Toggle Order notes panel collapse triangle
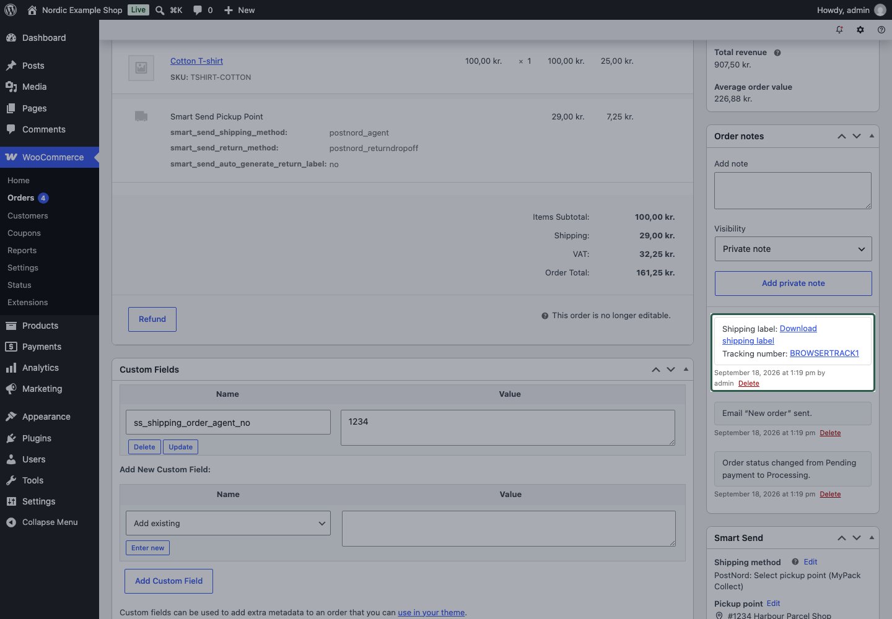This screenshot has height=619, width=892. (872, 136)
